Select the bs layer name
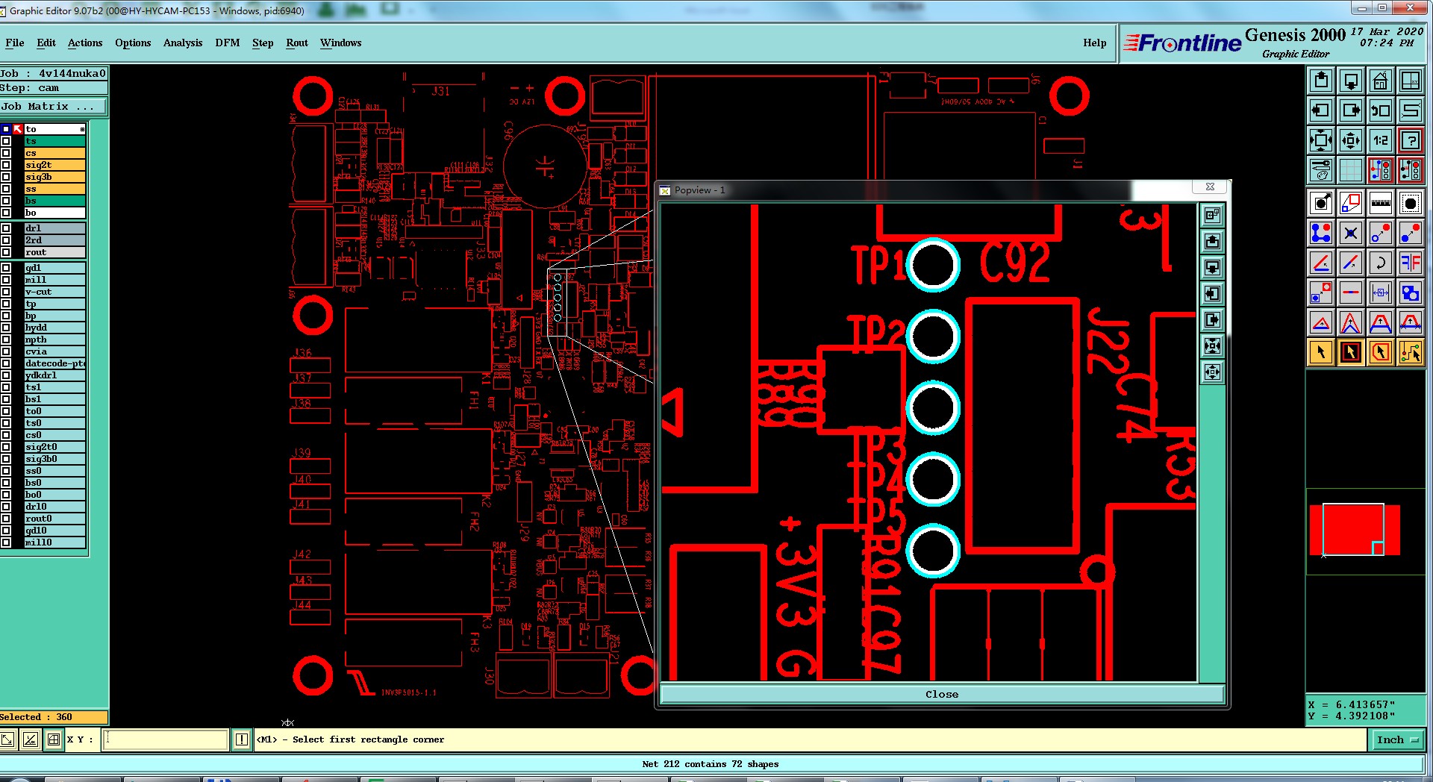This screenshot has height=782, width=1433. [x=54, y=201]
